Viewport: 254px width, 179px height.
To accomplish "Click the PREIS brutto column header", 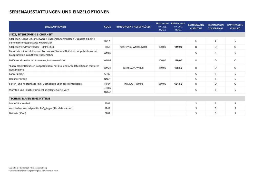I will coord(178,27).
